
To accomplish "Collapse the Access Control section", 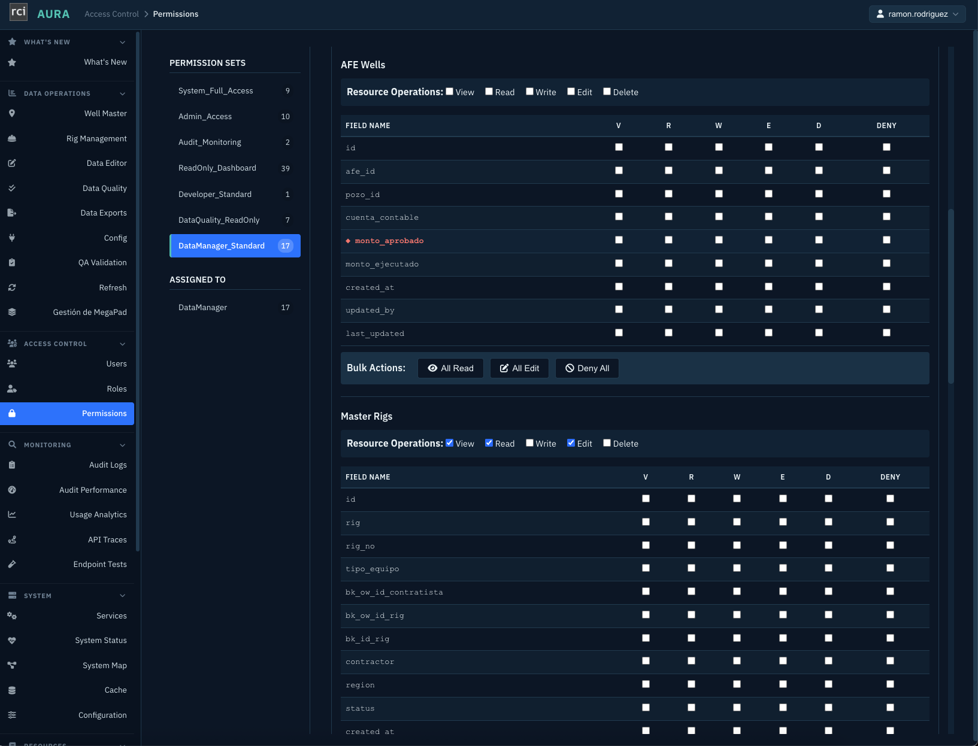I will (123, 344).
